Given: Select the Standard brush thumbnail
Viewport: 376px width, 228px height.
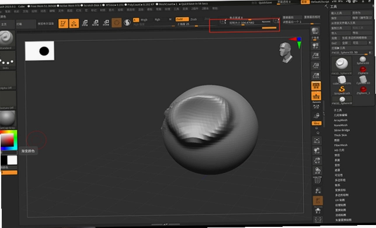Looking at the screenshot, I should click(6, 38).
